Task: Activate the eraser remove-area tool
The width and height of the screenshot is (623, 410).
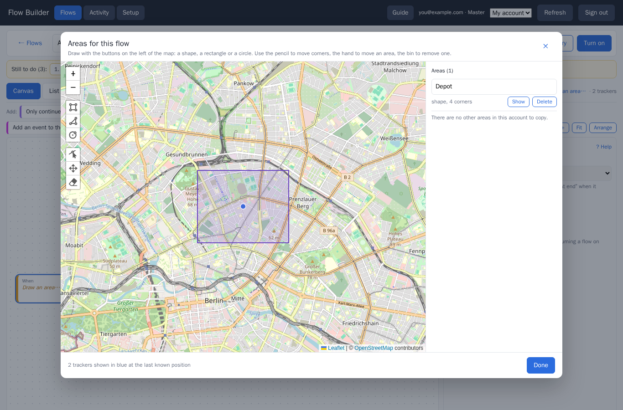Action: (x=73, y=182)
